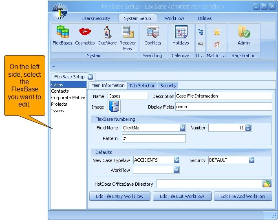Open the Security tab in FlexBase Setup

168,86
